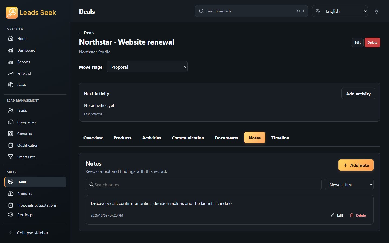This screenshot has width=389, height=243.
Task: Open the English language dropdown
Action: (340, 11)
